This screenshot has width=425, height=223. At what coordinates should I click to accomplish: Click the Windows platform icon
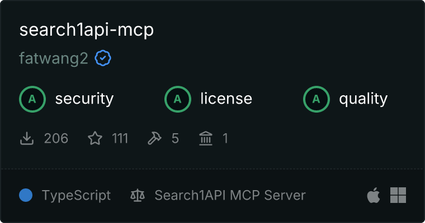398,195
